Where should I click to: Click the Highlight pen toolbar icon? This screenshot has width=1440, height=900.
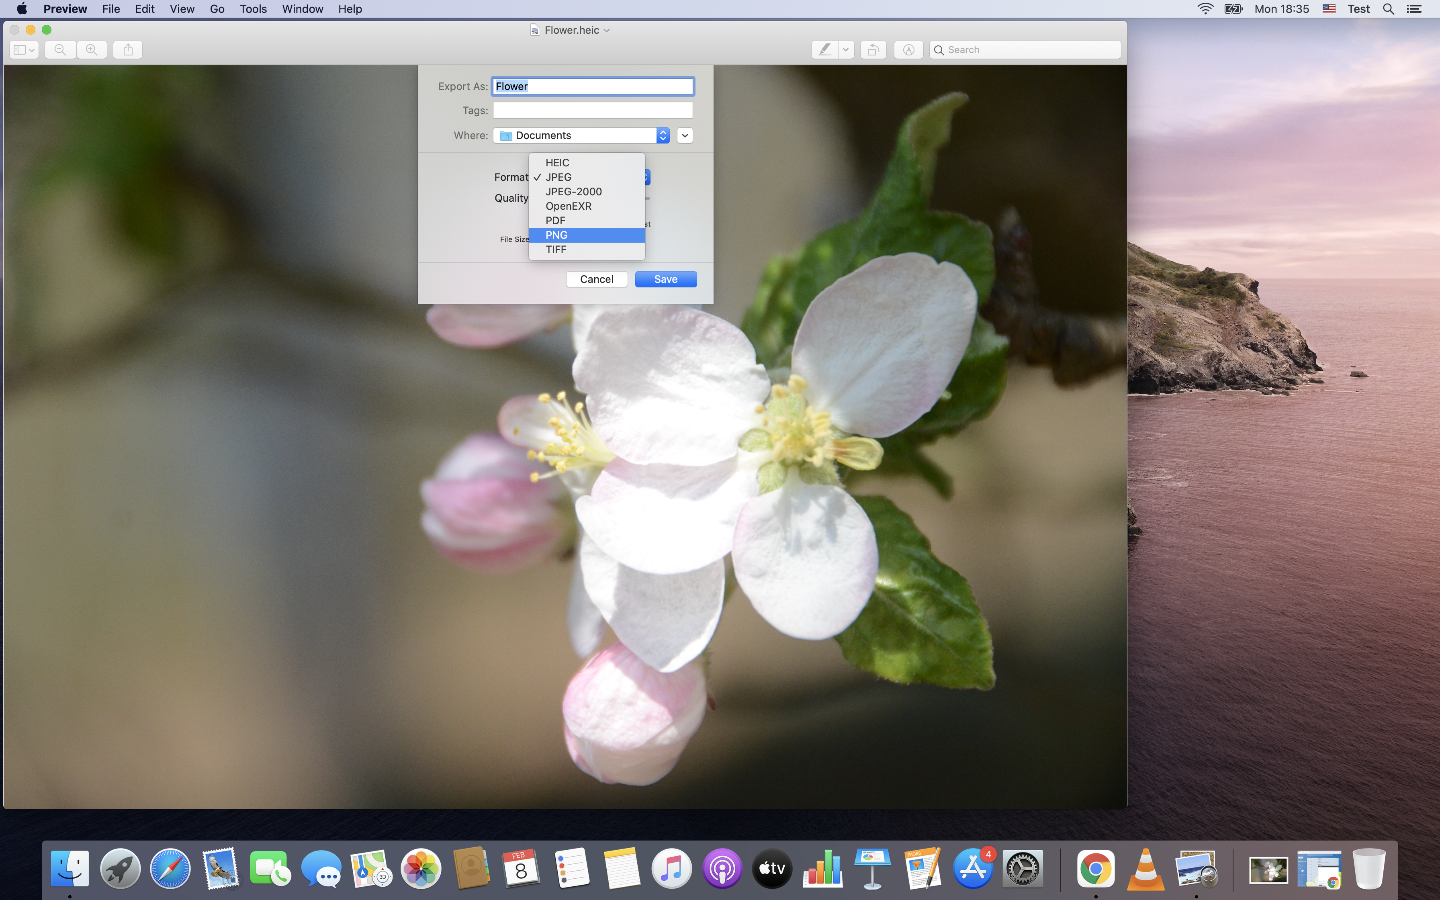(x=825, y=49)
